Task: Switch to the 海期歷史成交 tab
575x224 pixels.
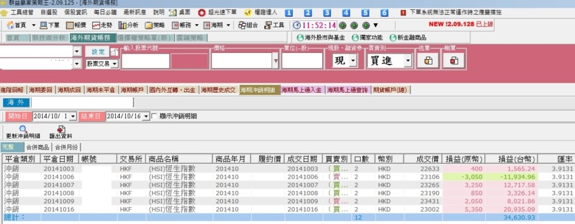Action: (x=218, y=90)
